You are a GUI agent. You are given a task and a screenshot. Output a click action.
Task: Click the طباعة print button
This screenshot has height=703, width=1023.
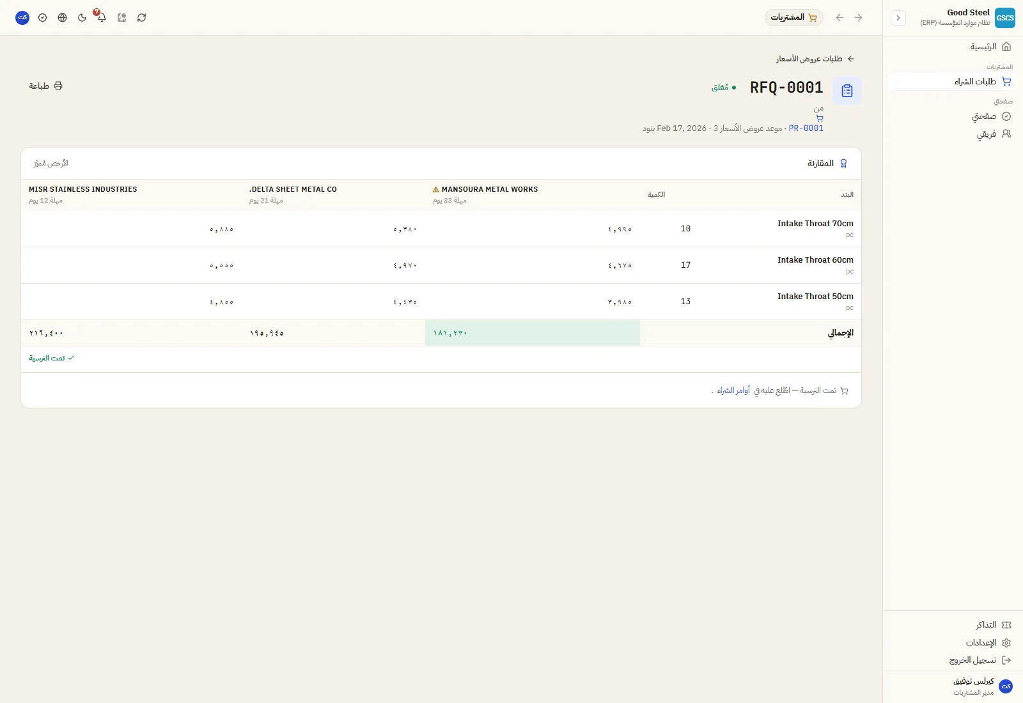pos(45,86)
